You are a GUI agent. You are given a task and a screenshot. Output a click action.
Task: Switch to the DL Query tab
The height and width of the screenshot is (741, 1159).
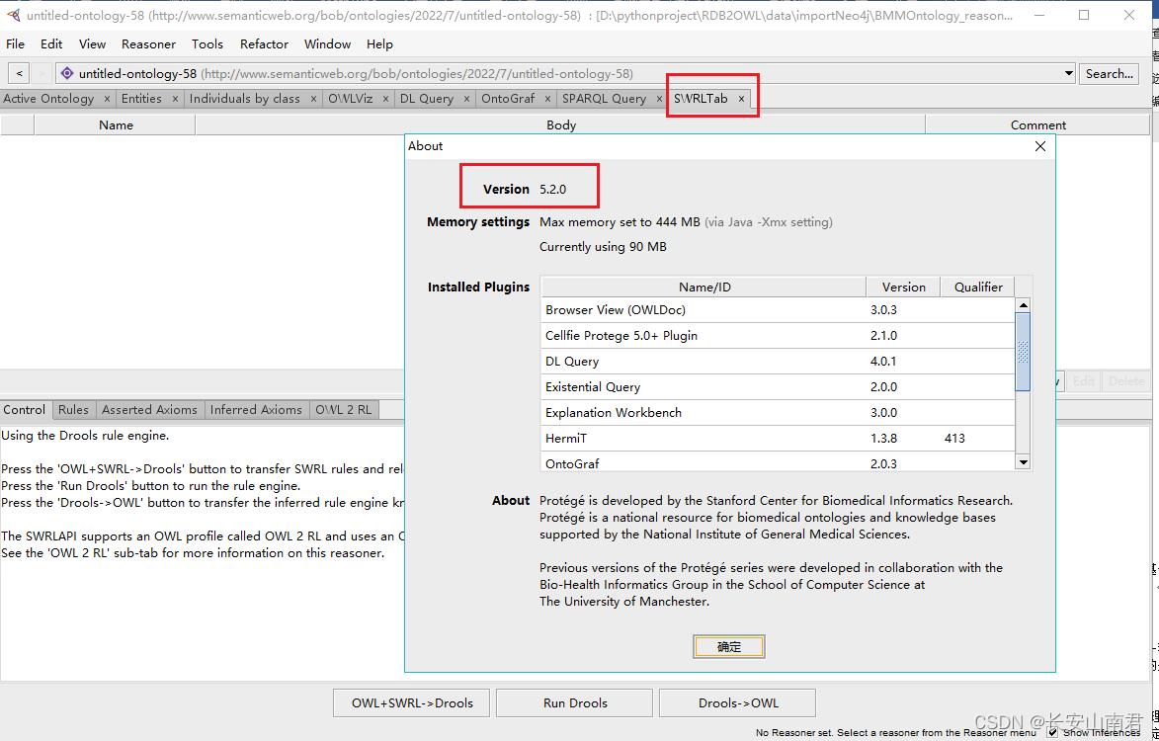click(x=427, y=98)
